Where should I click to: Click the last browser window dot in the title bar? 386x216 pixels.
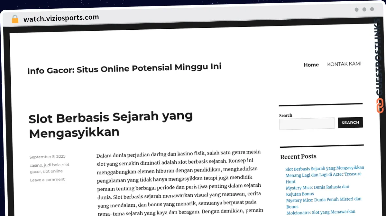pos(372,10)
